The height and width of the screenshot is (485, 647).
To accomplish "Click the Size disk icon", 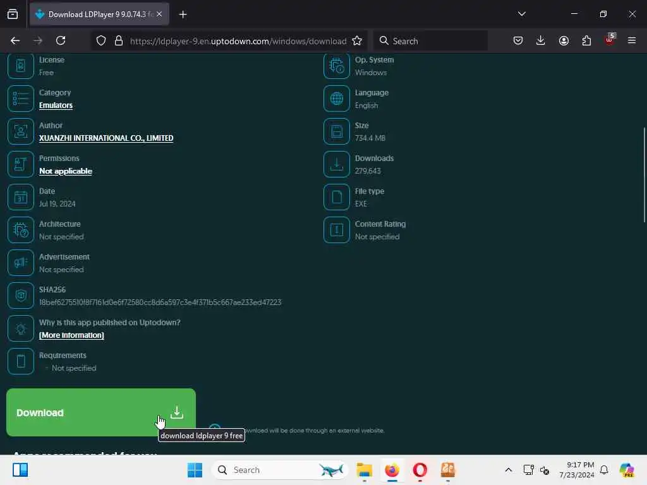I will [337, 131].
